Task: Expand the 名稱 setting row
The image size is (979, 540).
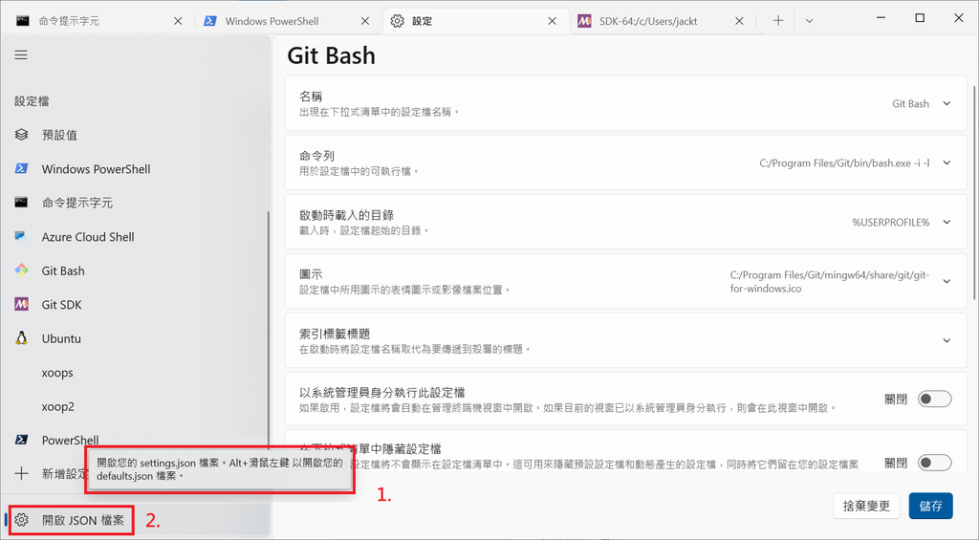Action: coord(625,103)
